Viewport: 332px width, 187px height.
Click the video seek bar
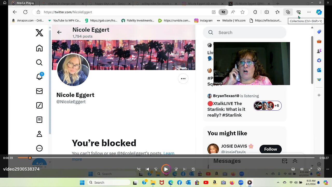pyautogui.click(x=166, y=158)
